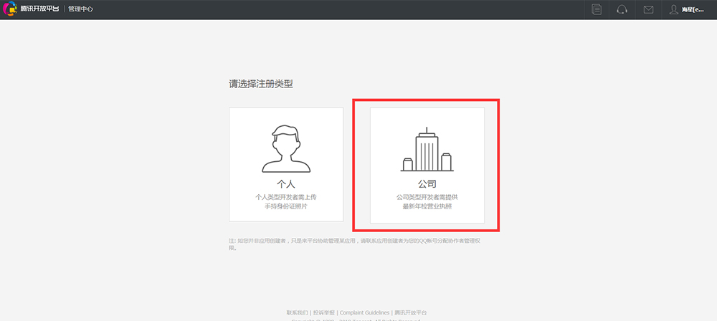Viewport: 717px width, 321px height.
Task: Click the 请选择注册类型 heading
Action: pos(260,84)
